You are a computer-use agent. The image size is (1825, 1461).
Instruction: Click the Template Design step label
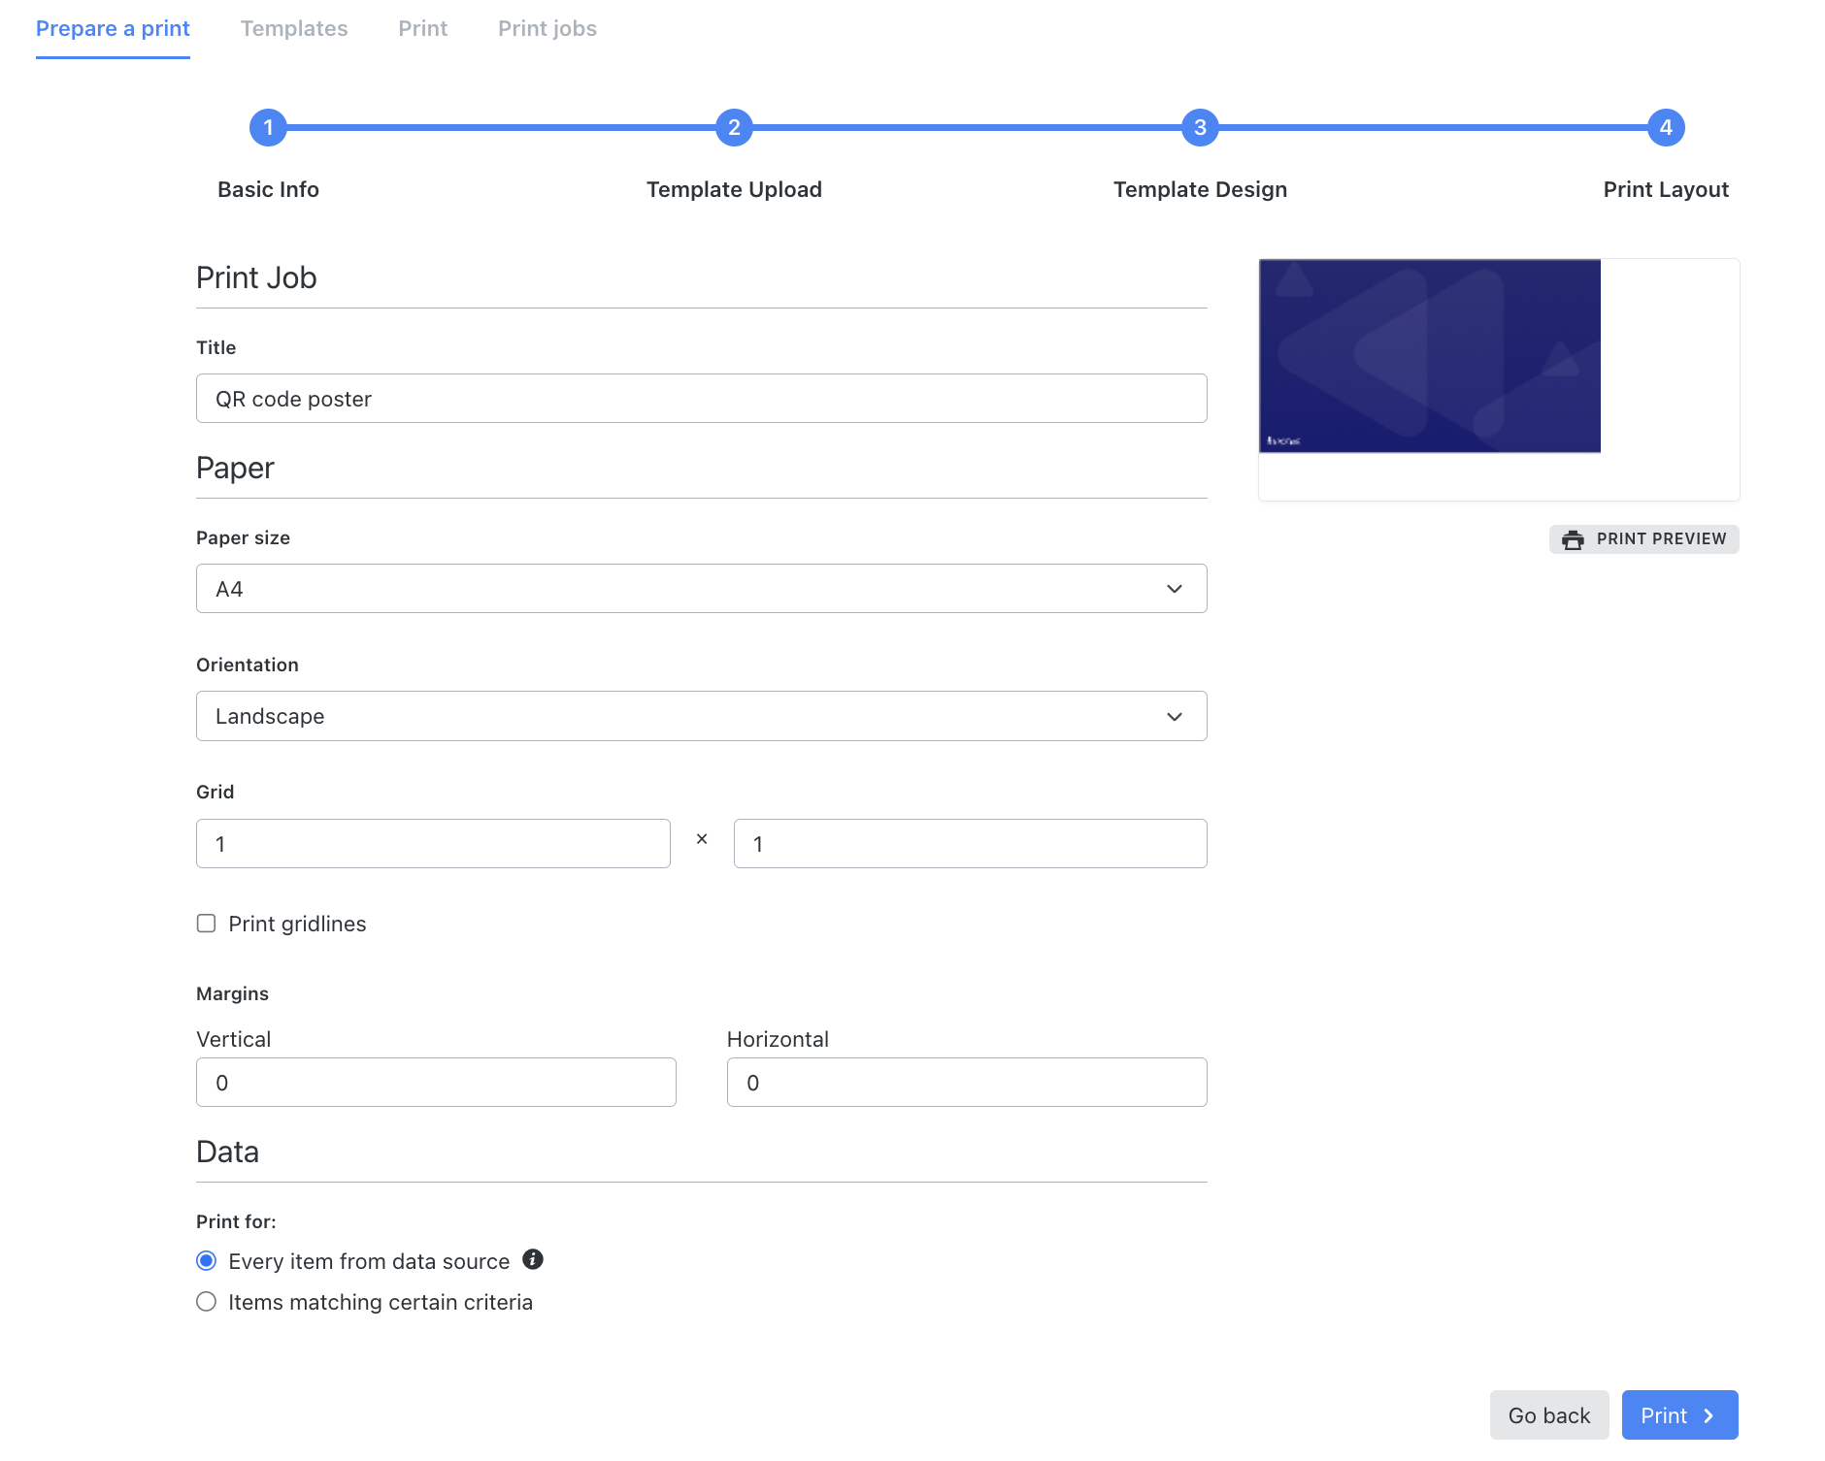click(x=1200, y=190)
